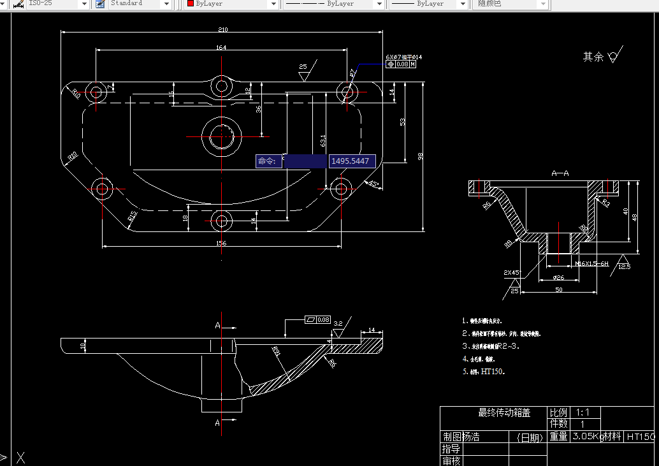This screenshot has height=466, width=659.
Task: Select the 审核 cell in title block
Action: [451, 461]
